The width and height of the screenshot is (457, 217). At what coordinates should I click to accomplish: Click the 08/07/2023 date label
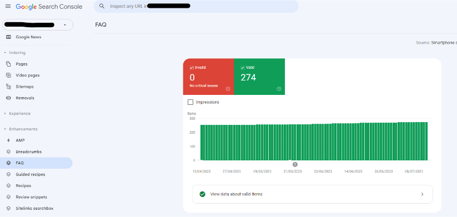414,171
